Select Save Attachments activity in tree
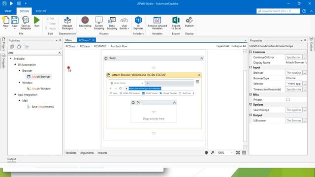This screenshot has width=315, height=177. pyautogui.click(x=40, y=107)
